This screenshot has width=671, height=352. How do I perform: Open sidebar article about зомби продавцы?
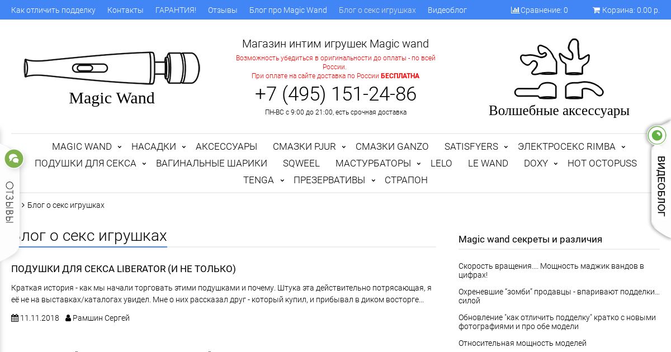click(x=559, y=296)
